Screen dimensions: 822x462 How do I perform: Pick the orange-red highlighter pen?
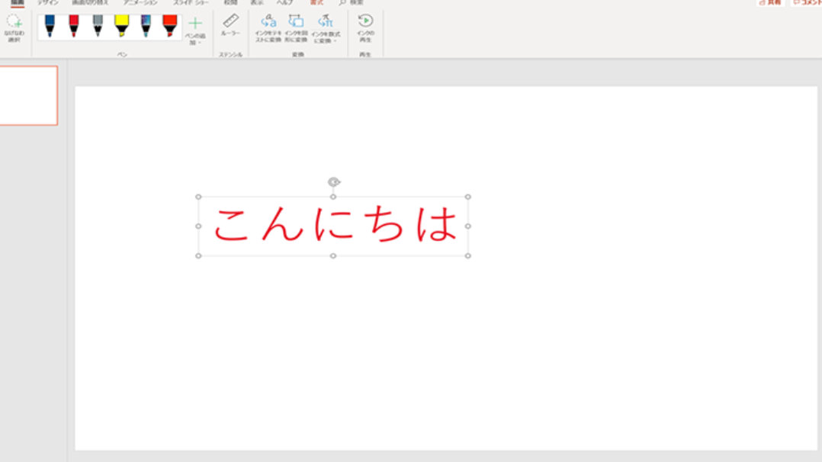170,26
